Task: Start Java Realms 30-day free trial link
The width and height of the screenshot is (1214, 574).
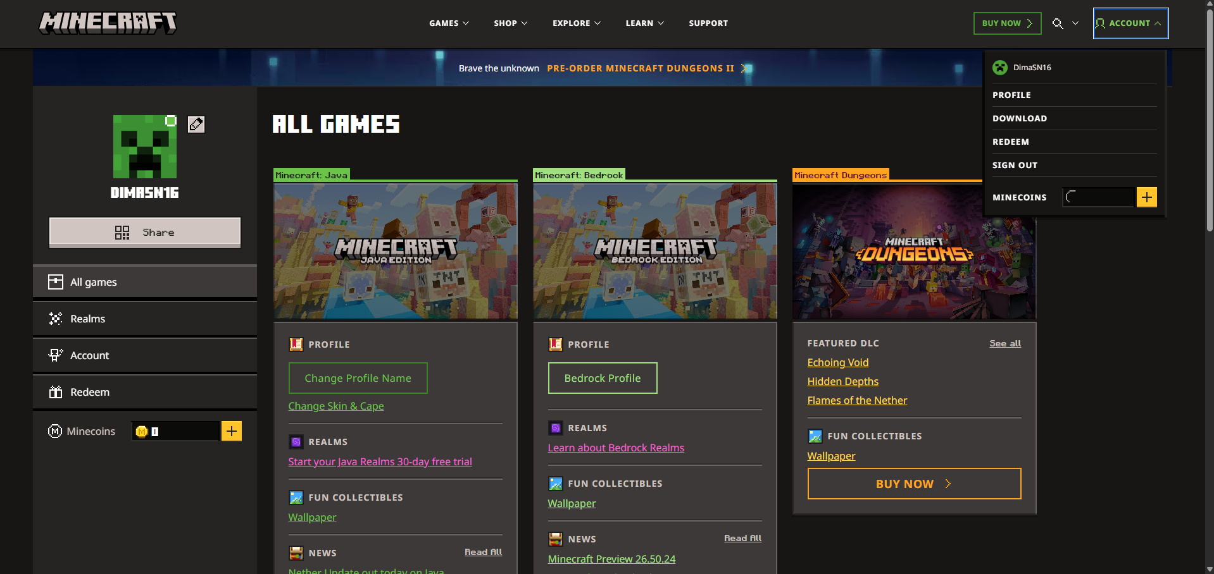Action: 380,461
